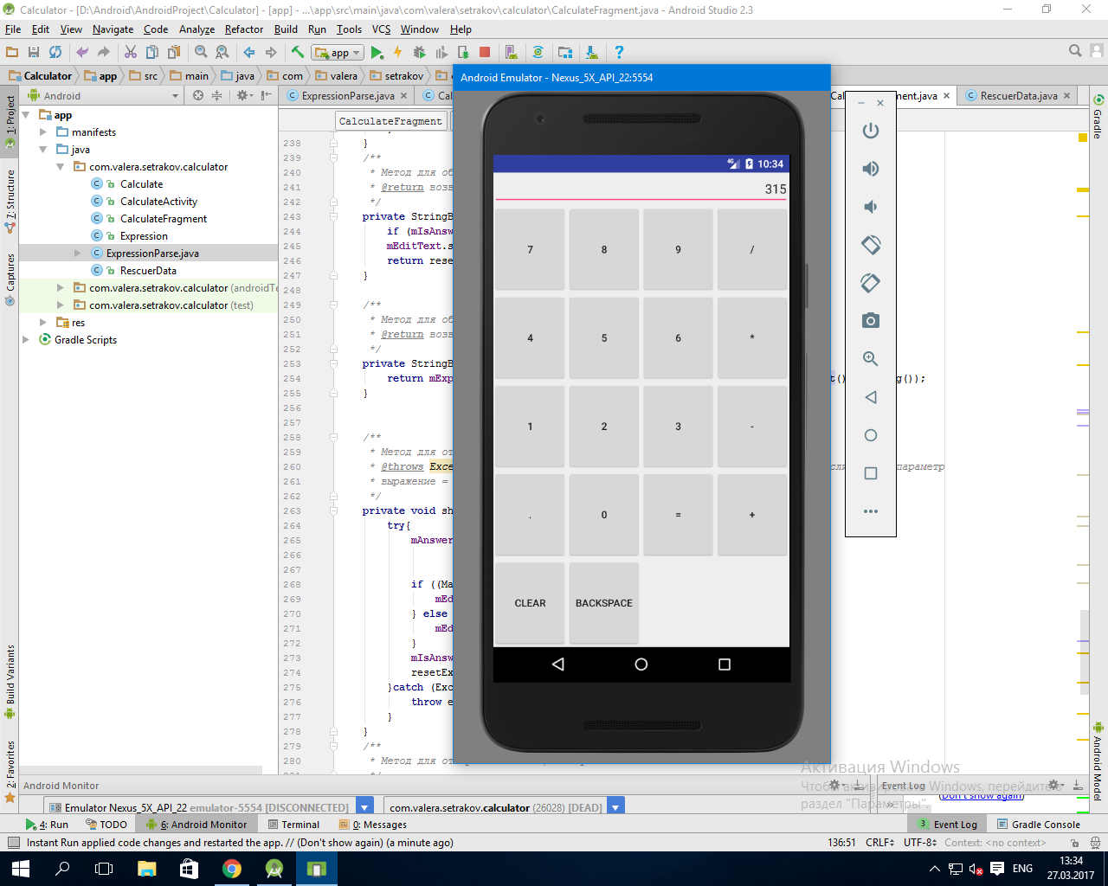Open the app run configuration dropdown
1108x886 pixels.
coord(338,53)
